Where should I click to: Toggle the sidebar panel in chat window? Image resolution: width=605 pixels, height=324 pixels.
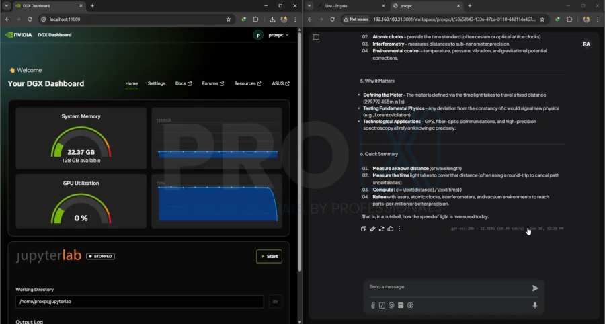316,37
